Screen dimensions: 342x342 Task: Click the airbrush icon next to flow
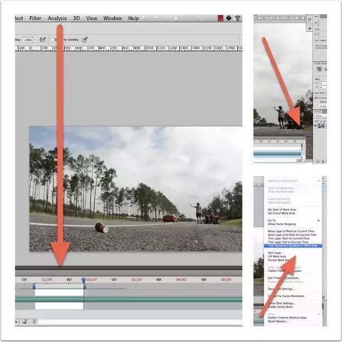point(43,40)
